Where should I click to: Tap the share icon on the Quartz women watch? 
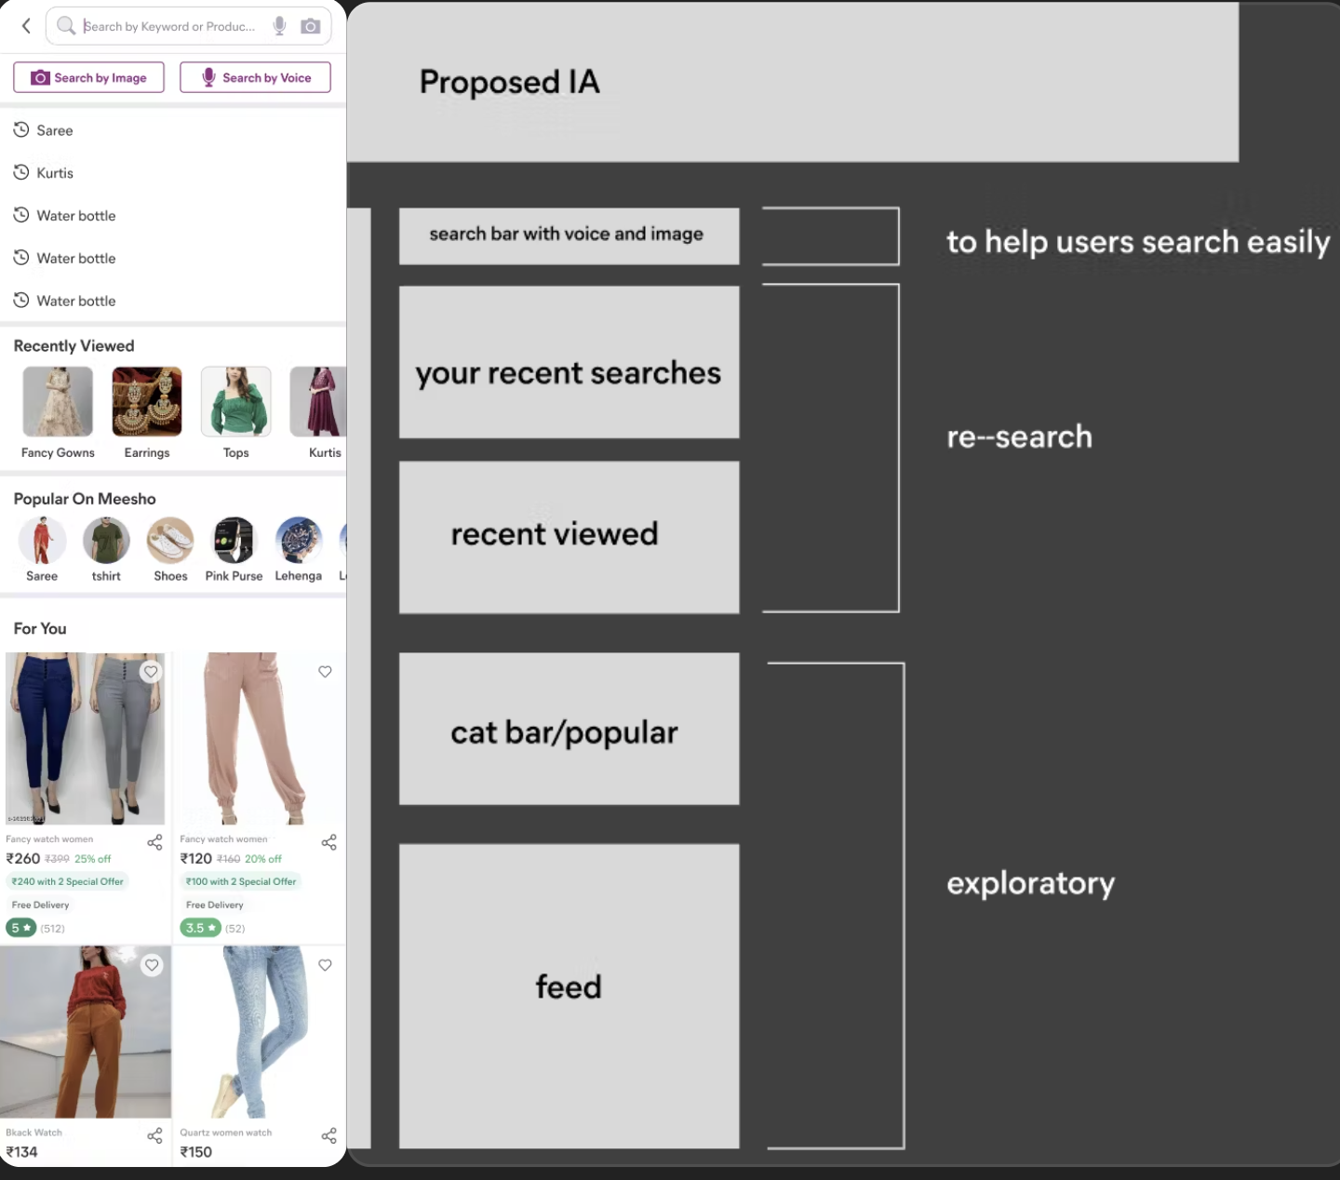(x=328, y=1135)
